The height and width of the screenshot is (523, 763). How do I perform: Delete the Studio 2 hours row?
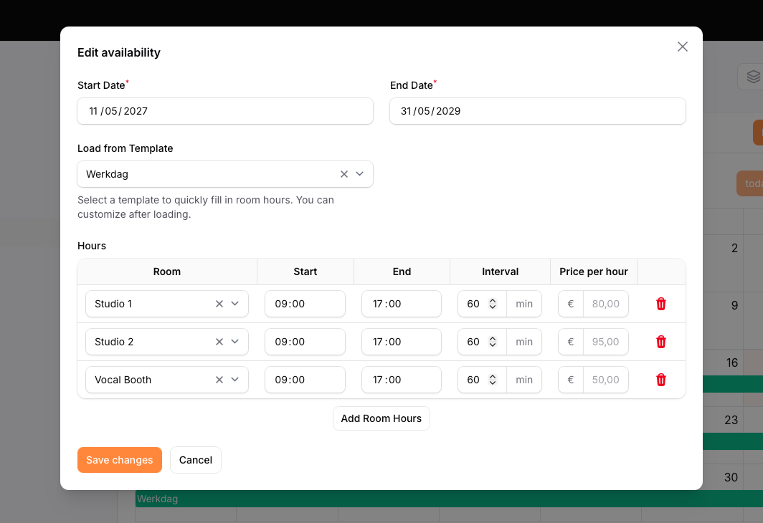pyautogui.click(x=661, y=342)
